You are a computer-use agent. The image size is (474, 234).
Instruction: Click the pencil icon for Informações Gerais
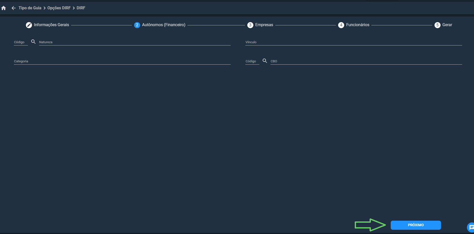pos(29,25)
